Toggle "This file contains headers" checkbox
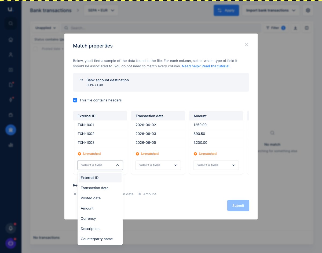Screen dimensions: 322x253 [75, 100]
